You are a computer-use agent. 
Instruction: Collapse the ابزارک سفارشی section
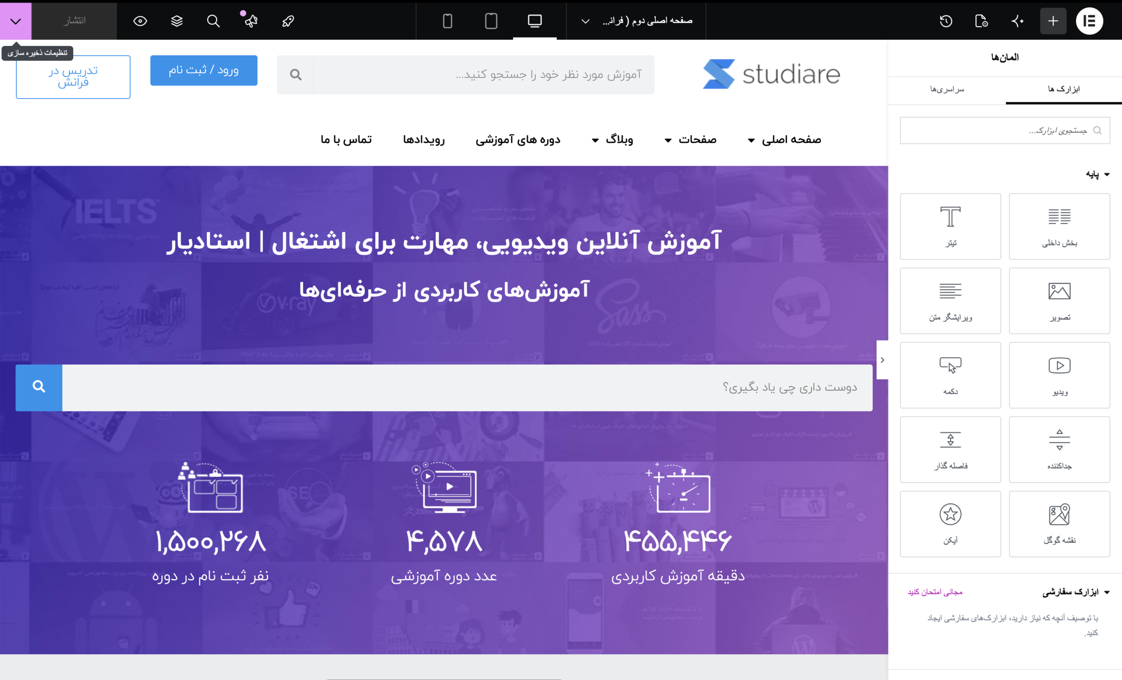(1076, 591)
